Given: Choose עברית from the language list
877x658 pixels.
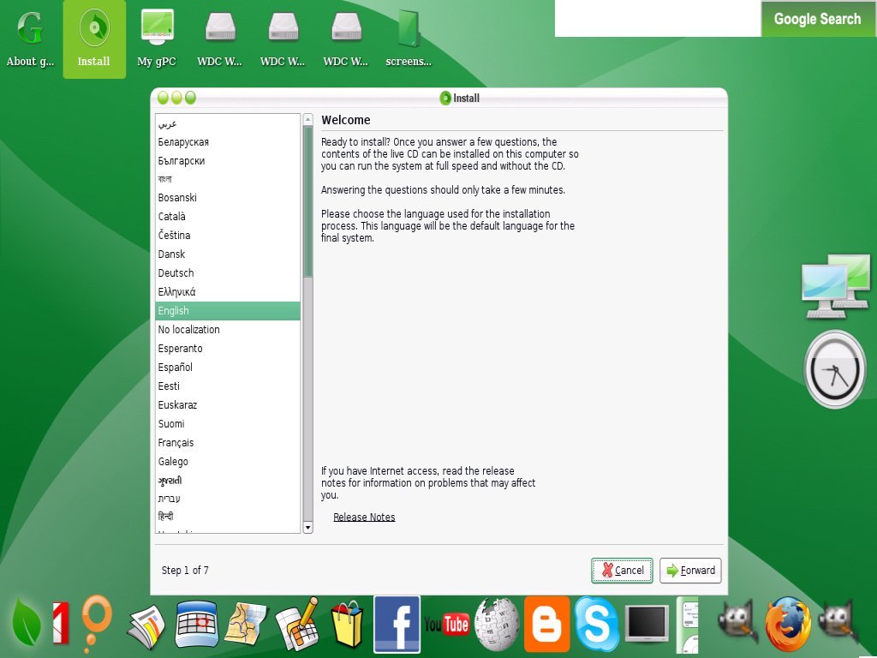Looking at the screenshot, I should [228, 499].
